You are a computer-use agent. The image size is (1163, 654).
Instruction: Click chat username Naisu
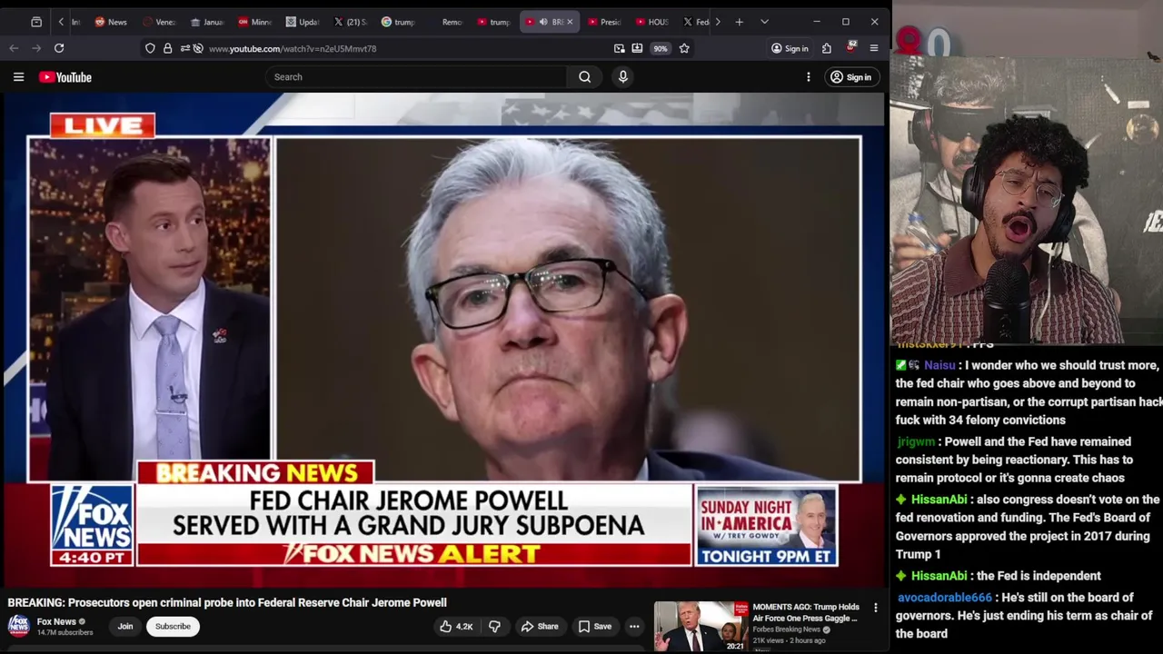[939, 365]
